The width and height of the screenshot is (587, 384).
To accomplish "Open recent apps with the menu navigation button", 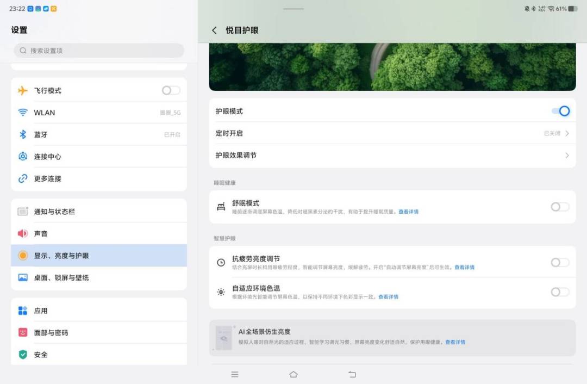I will click(235, 374).
